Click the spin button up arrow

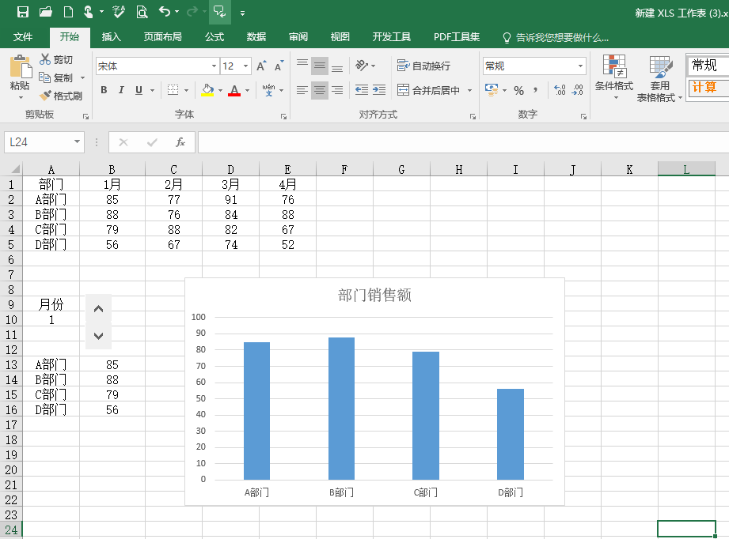click(x=99, y=309)
